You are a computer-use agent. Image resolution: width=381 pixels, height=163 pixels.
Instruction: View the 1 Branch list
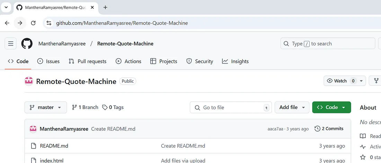[x=85, y=107]
